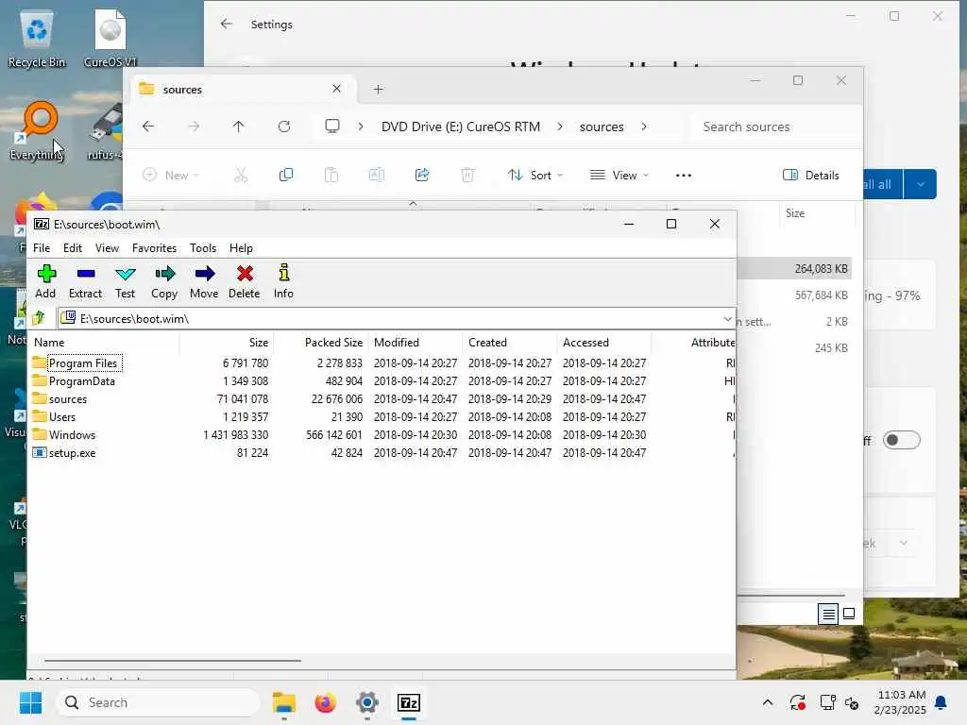The height and width of the screenshot is (725, 967).
Task: Select the Everything desktop shortcut
Action: [x=37, y=130]
